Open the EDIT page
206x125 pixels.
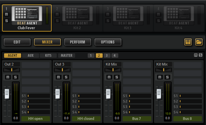click(x=17, y=42)
